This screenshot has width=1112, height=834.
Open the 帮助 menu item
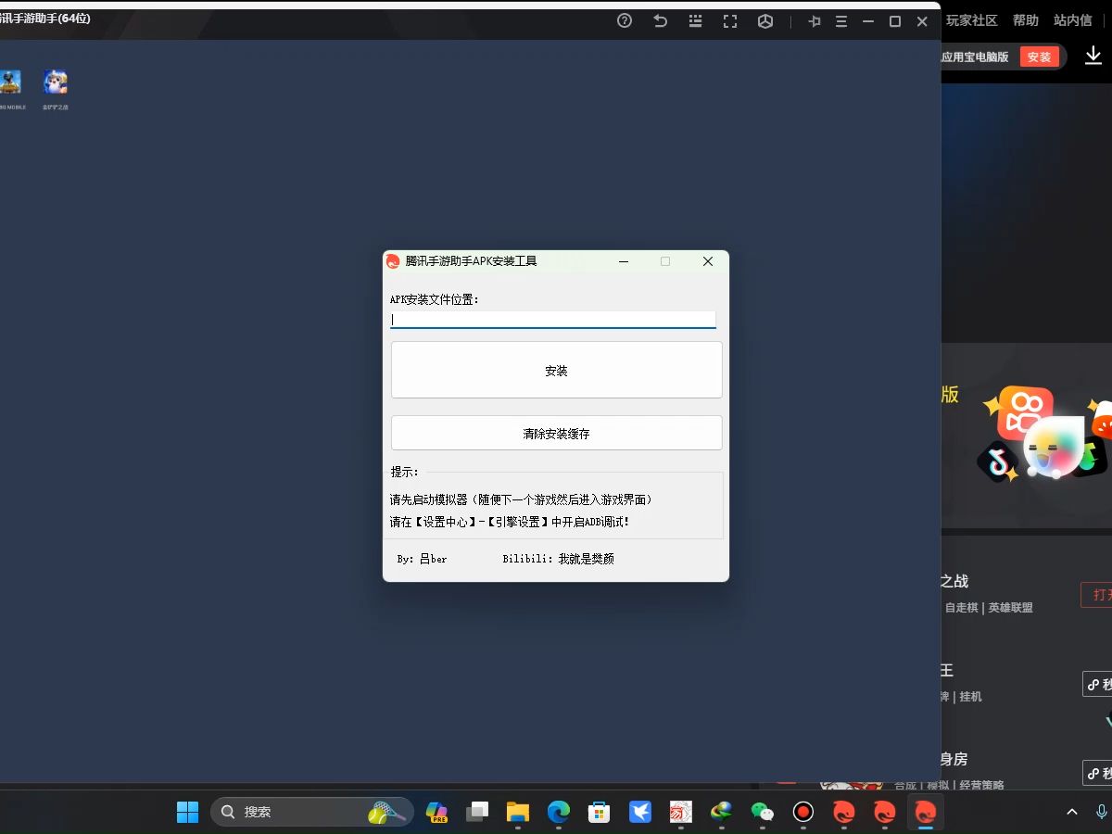(x=1025, y=19)
